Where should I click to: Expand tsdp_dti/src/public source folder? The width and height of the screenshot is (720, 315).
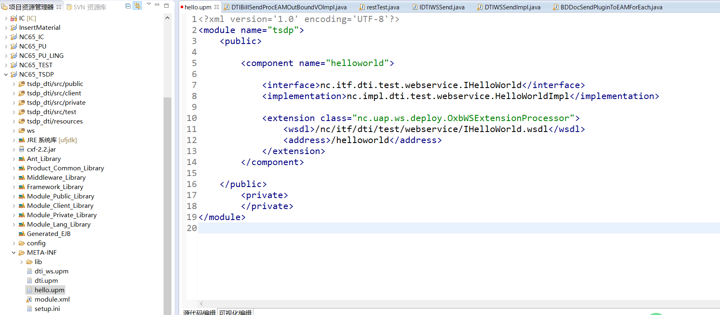pos(13,84)
